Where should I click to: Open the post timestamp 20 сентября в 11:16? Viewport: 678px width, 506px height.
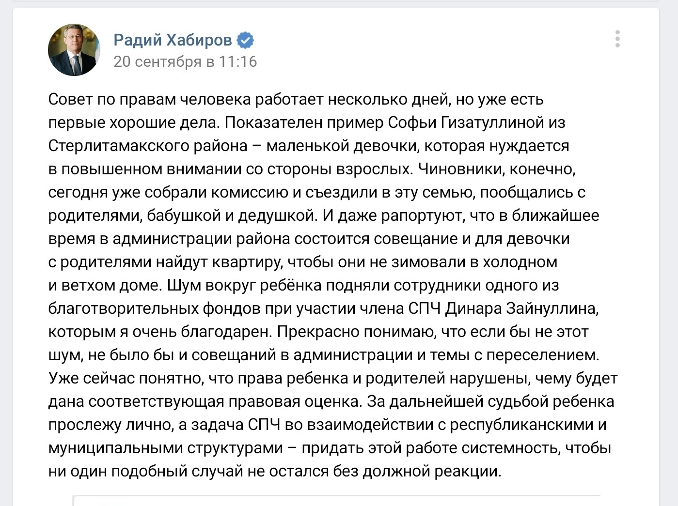click(185, 62)
